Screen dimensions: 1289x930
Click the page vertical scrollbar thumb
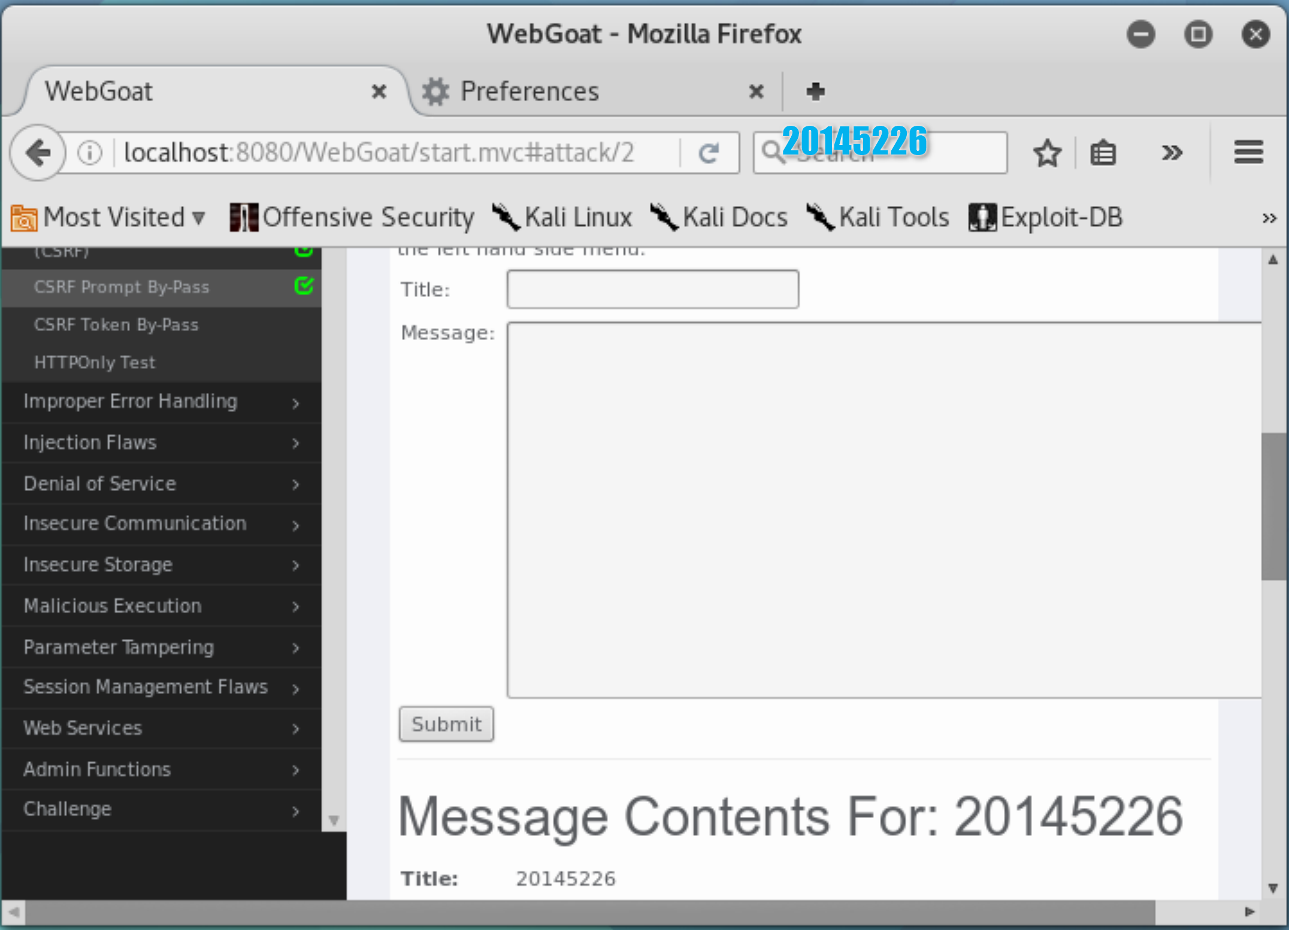pos(1273,507)
